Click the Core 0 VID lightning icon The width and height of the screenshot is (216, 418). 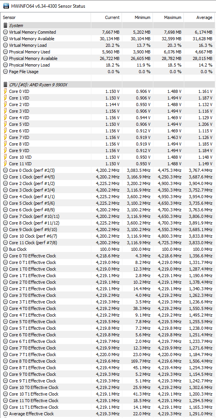5,91
